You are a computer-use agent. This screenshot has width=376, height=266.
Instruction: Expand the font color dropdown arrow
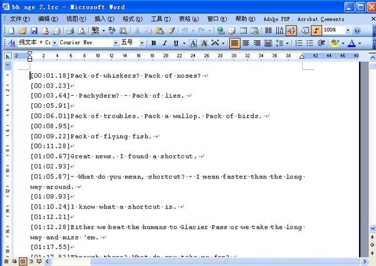pyautogui.click(x=360, y=43)
